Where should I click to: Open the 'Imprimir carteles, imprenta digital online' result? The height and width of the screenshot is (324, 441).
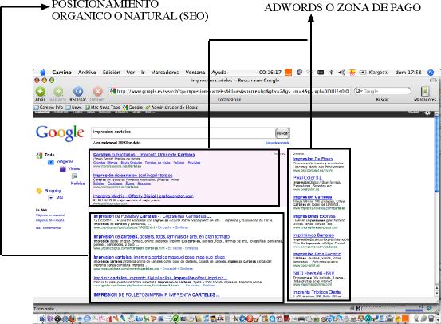coord(160,278)
